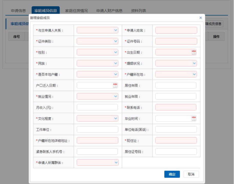Expand the 证件类别 dropdown
Viewport: 234px width, 184px height.
[98, 41]
